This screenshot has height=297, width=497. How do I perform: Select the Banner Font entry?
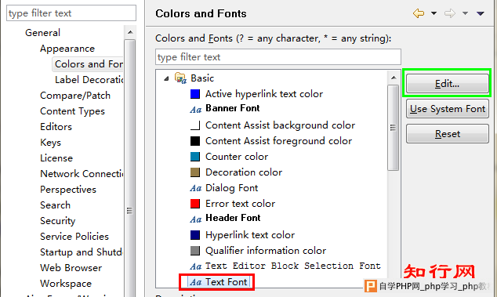tap(232, 108)
